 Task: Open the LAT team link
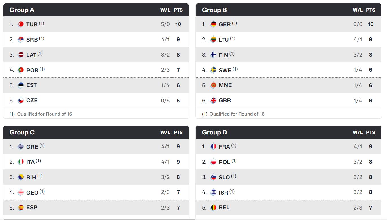pyautogui.click(x=31, y=55)
